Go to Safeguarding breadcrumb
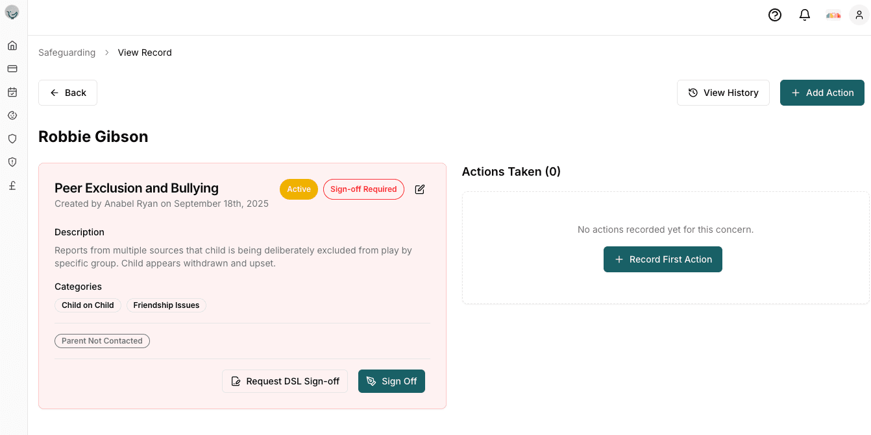Screen dimensions: 871x435 click(67, 53)
